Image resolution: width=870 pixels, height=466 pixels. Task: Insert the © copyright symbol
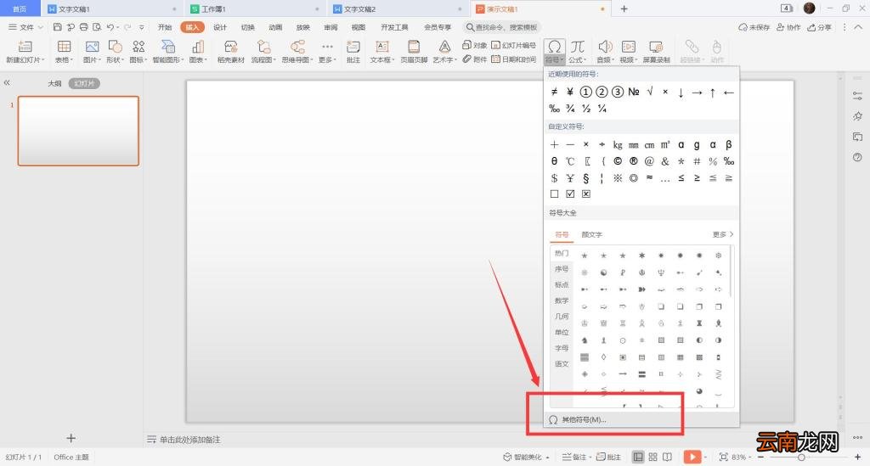tap(618, 161)
